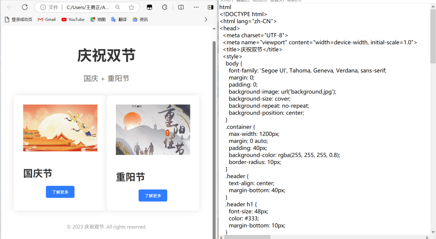
Task: Click the 国庆 + 重阳节 subtitle
Action: pos(107,78)
